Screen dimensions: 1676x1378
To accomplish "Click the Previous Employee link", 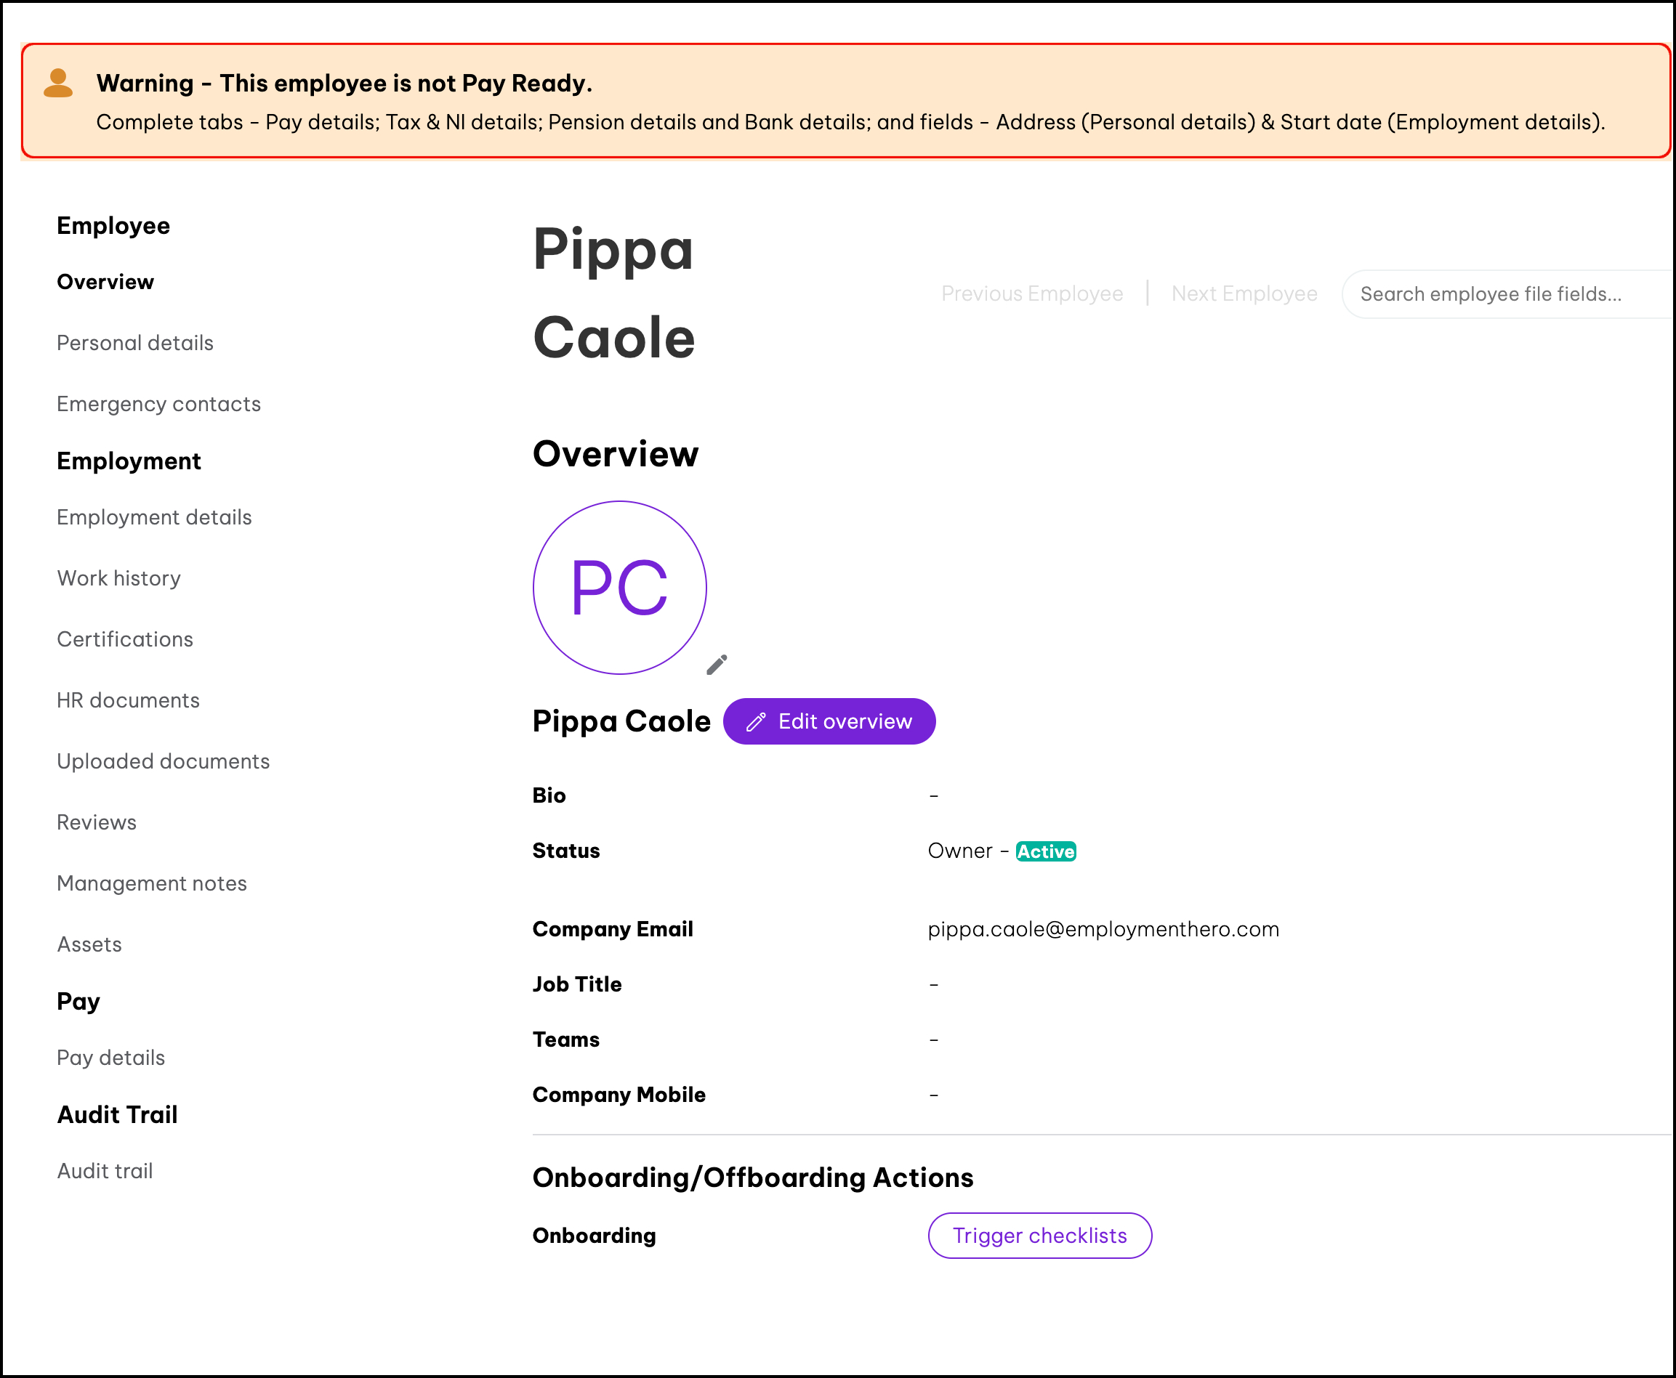I will pyautogui.click(x=1031, y=293).
